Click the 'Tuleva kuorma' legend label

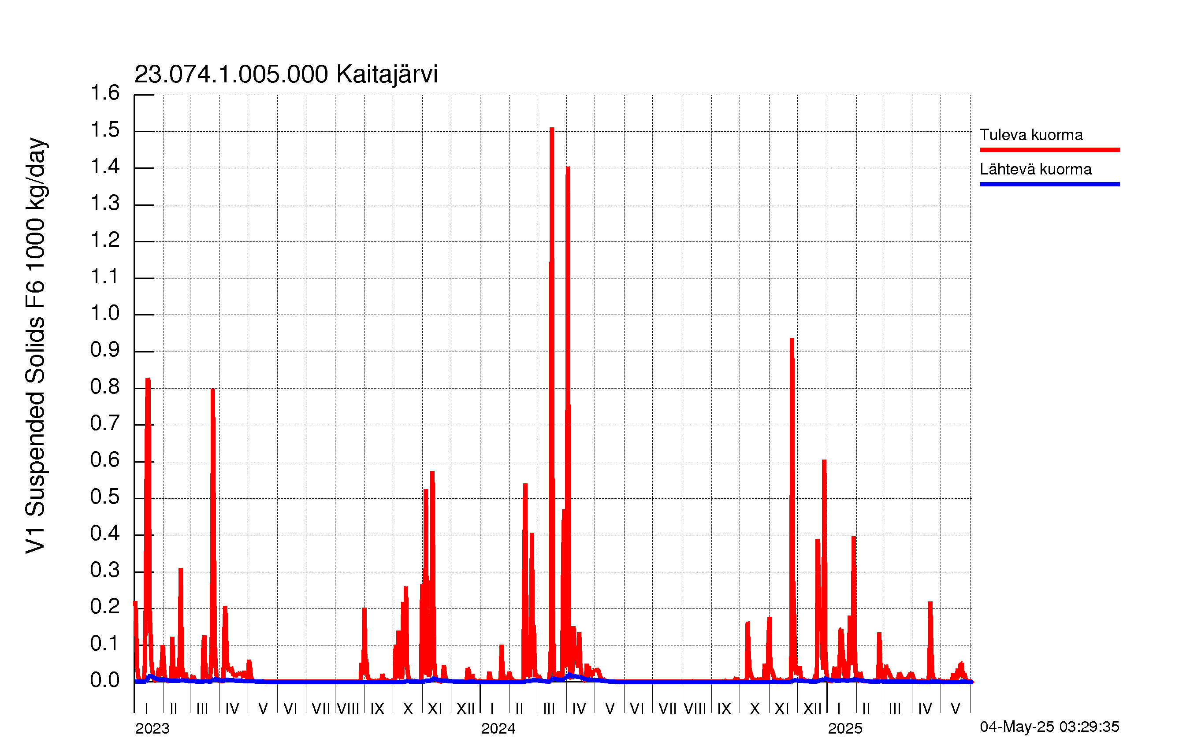click(x=1031, y=134)
